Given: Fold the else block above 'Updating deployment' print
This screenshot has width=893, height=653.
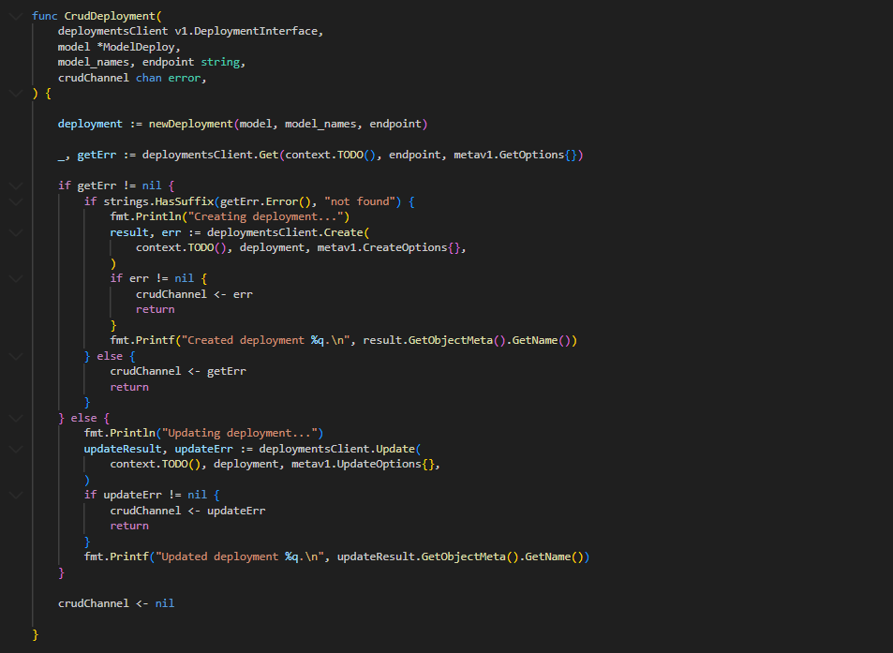Looking at the screenshot, I should click(15, 418).
